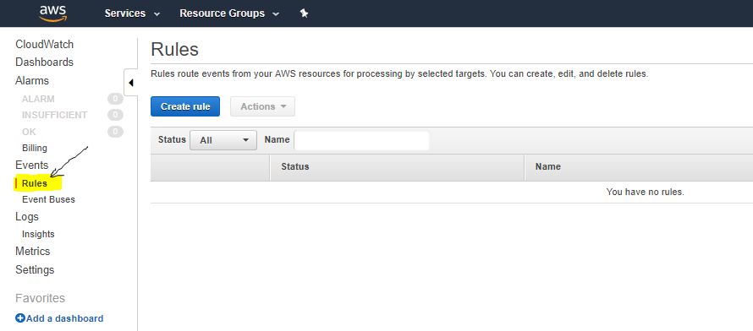This screenshot has height=331, width=753.
Task: Open the Events section
Action: click(x=31, y=165)
